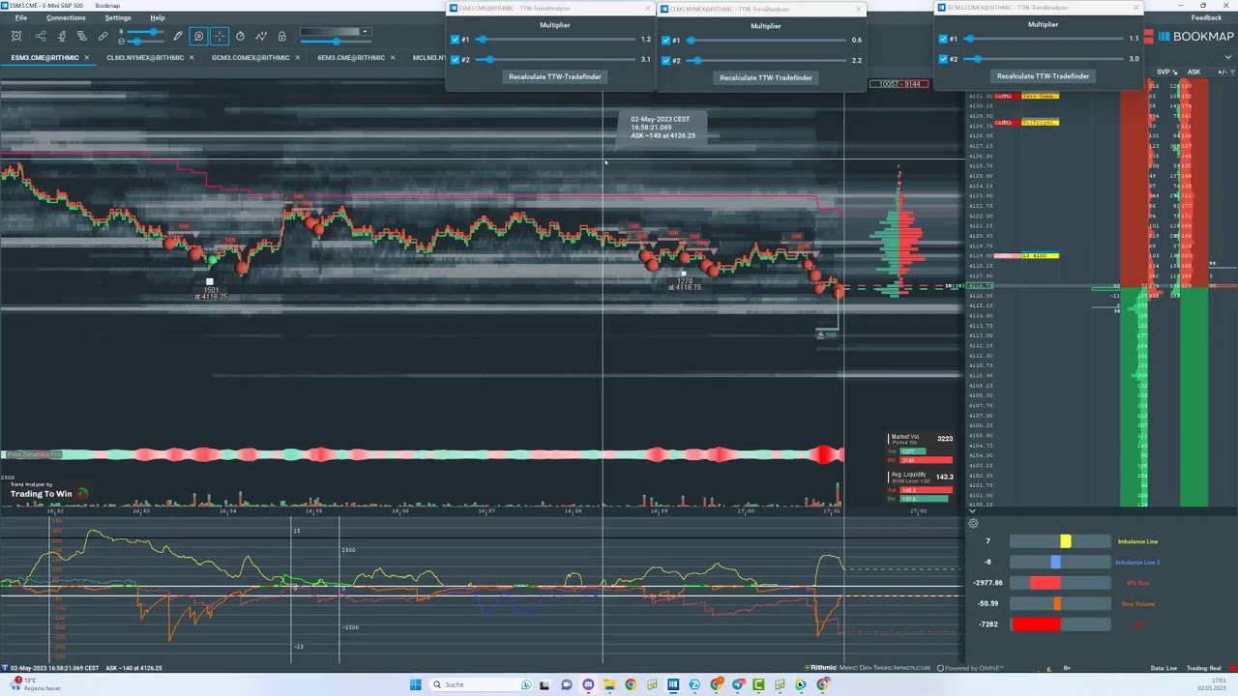Screen dimensions: 1238x696
Task: Close the CLM3.NYMEX@RITHMIC tab
Action: coord(192,57)
